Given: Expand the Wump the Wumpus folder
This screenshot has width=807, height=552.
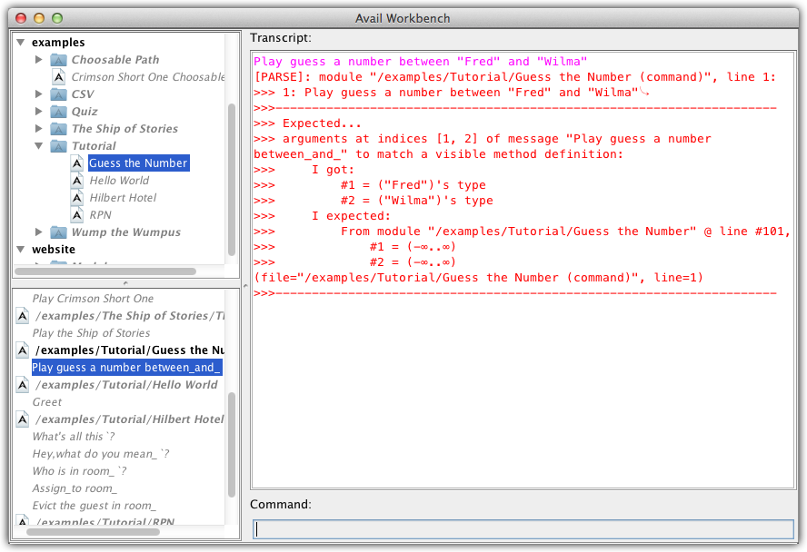Looking at the screenshot, I should pos(38,232).
